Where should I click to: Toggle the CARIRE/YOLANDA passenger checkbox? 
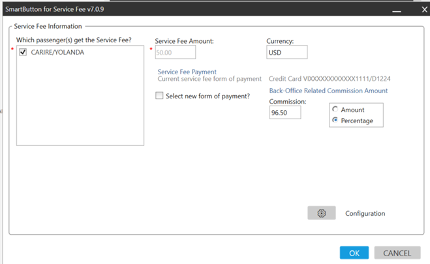tap(23, 53)
